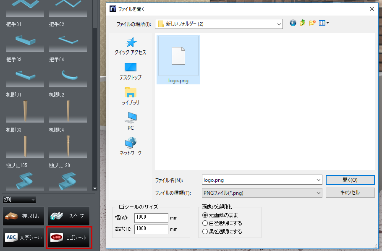The height and width of the screenshot is (251, 382).
Task: Open the view menu dropdown icon
Action: tap(324, 24)
